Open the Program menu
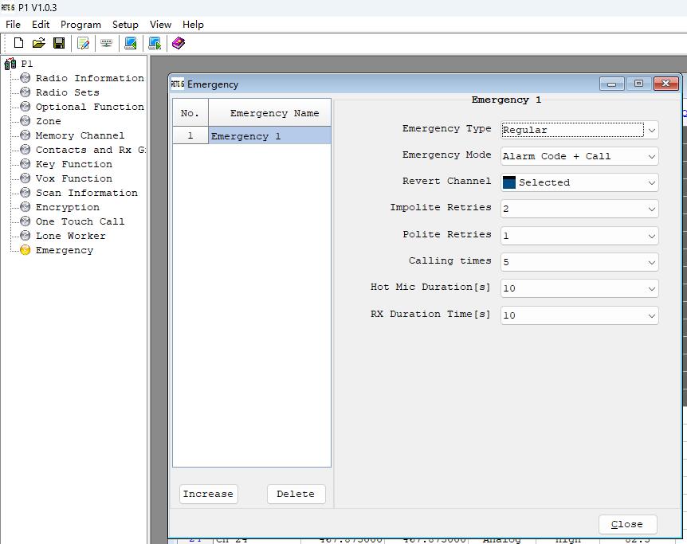The height and width of the screenshot is (544, 687). [x=80, y=25]
